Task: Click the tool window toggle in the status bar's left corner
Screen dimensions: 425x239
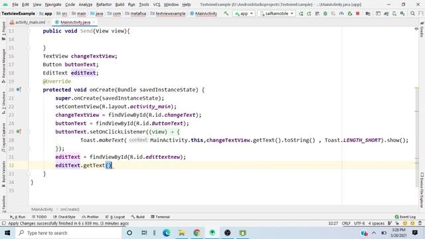Action: (x=3, y=224)
